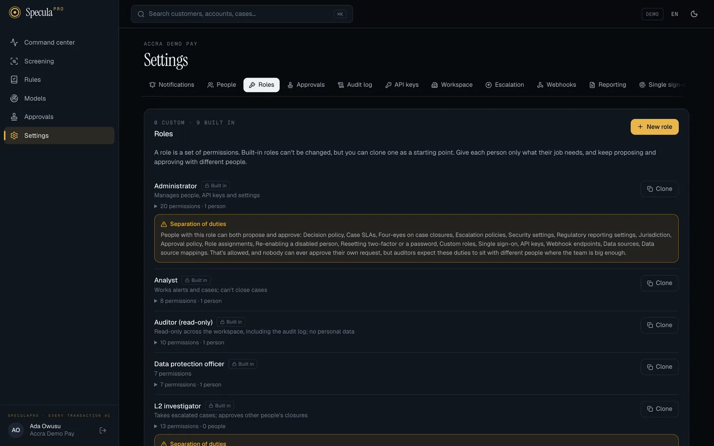
Task: Open the Single sign-on tab
Action: coord(662,85)
